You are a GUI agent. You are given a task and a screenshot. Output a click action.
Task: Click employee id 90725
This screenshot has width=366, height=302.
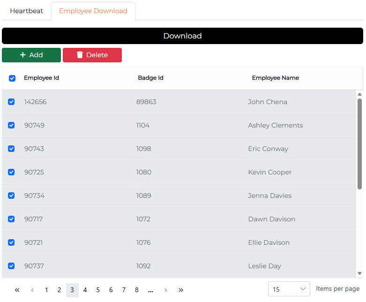click(34, 172)
